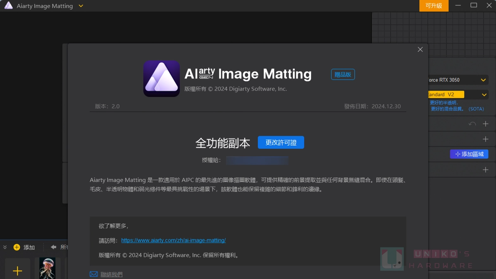
Task: Click the plus icon beside the undo arrow
Action: [x=486, y=124]
